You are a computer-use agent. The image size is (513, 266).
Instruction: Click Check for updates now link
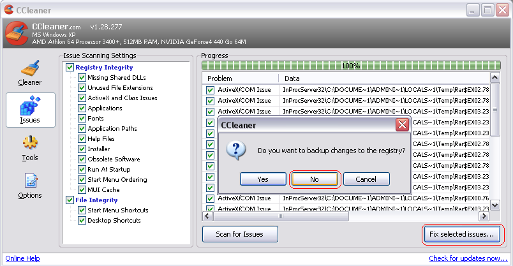point(468,258)
